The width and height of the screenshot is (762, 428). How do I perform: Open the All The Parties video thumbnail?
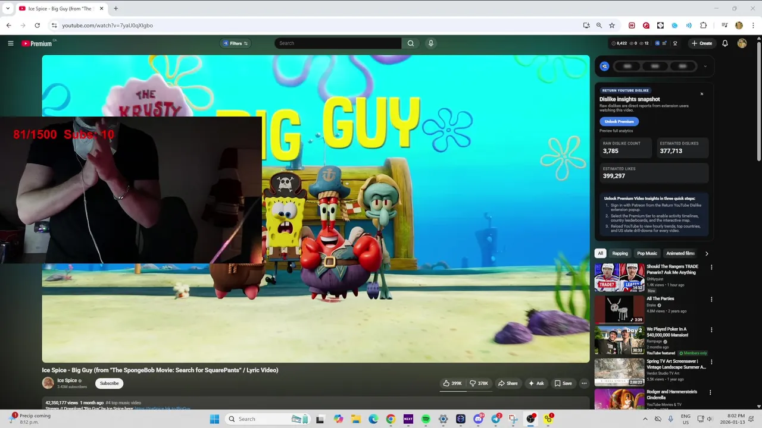pos(619,309)
